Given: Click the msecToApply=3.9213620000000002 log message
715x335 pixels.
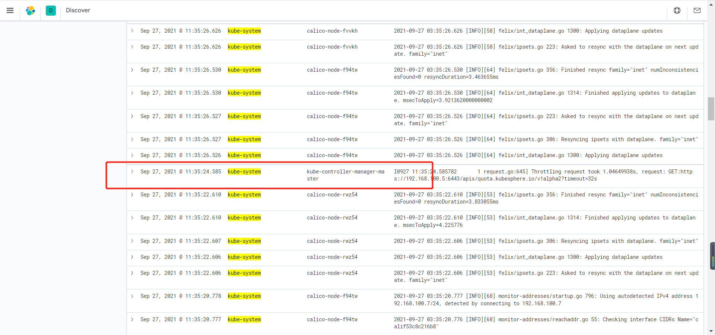Looking at the screenshot, I should [544, 97].
